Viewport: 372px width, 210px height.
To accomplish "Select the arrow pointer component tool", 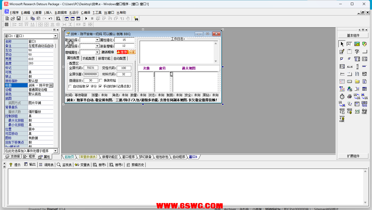I will [342, 44].
